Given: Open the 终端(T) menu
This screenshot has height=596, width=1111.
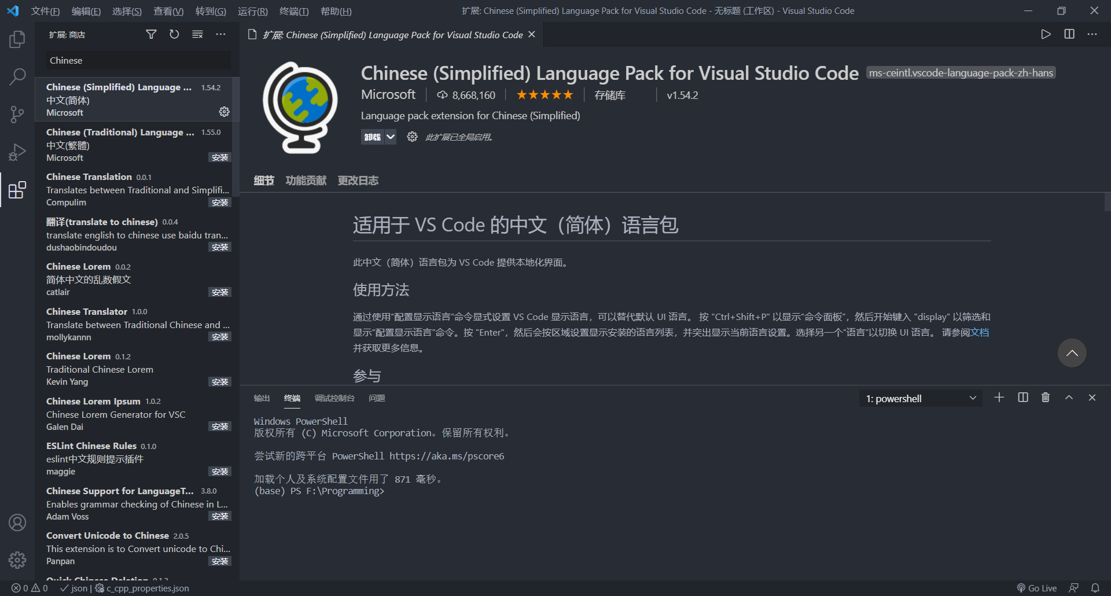Looking at the screenshot, I should coord(294,11).
